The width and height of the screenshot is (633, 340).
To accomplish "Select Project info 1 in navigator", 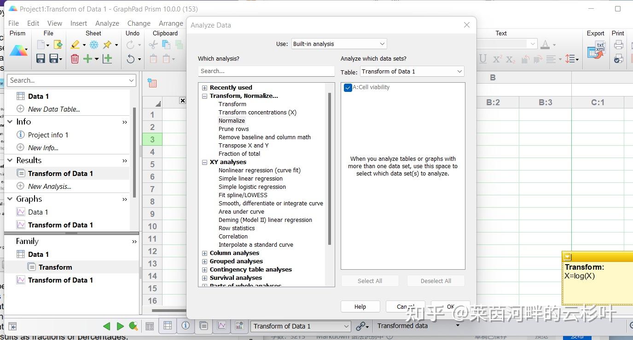I will 48,135.
